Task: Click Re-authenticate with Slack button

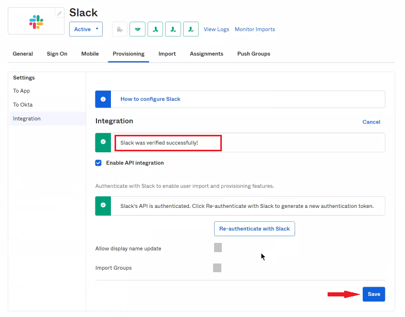Action: point(254,228)
